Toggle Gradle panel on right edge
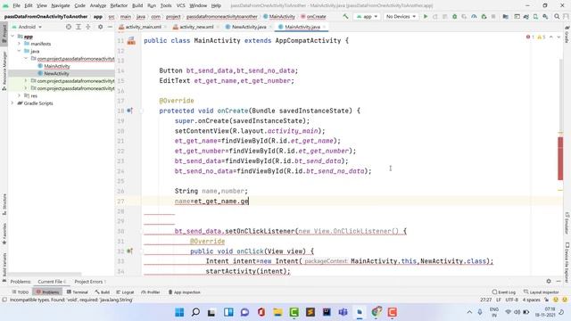Image resolution: width=571 pixels, height=321 pixels. 567,35
